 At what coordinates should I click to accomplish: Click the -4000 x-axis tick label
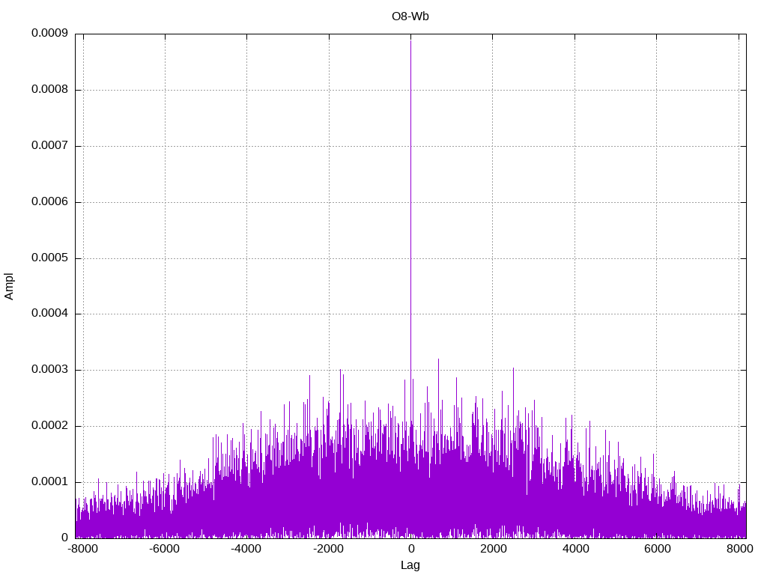246,549
